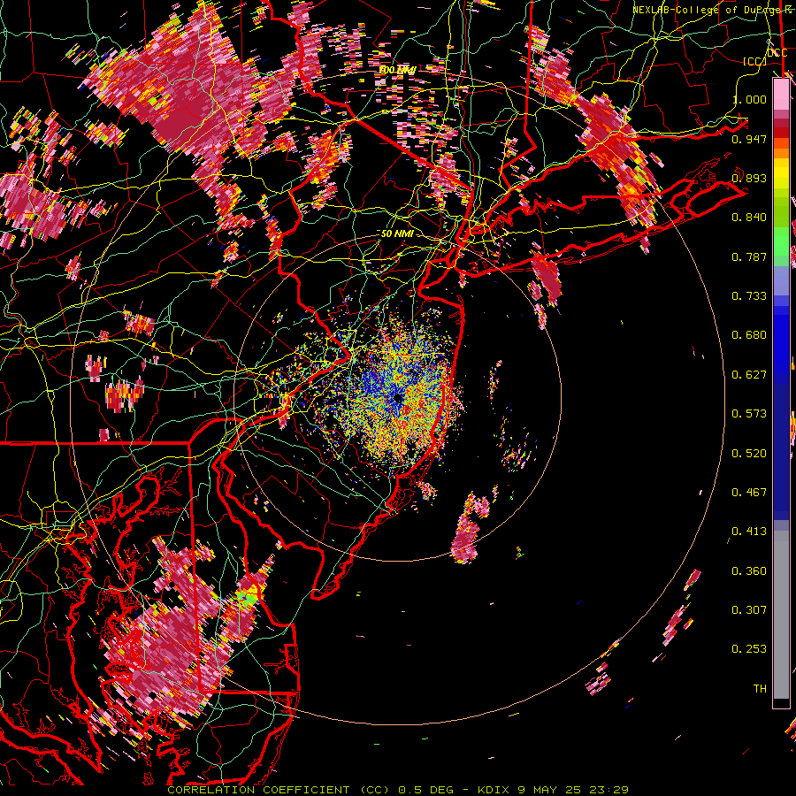The width and height of the screenshot is (796, 796).
Task: Click the 0.573 legend value
Action: (749, 413)
